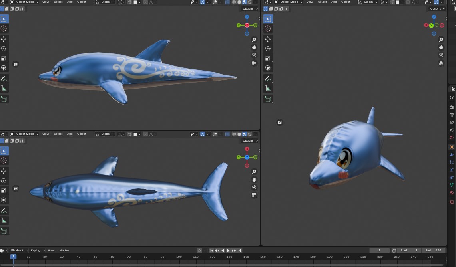The width and height of the screenshot is (456, 267).
Task: Click the pan view hand icon in right viewport
Action: [441, 47]
